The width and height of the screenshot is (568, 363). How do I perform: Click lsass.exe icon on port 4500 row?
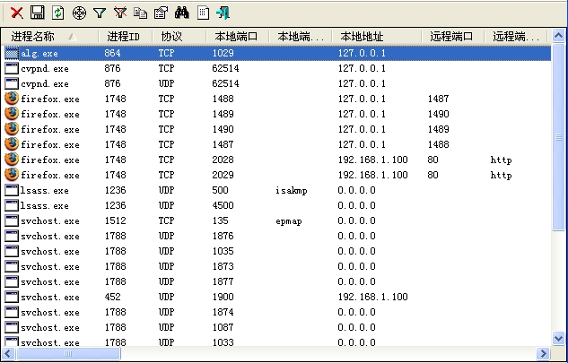coord(12,205)
